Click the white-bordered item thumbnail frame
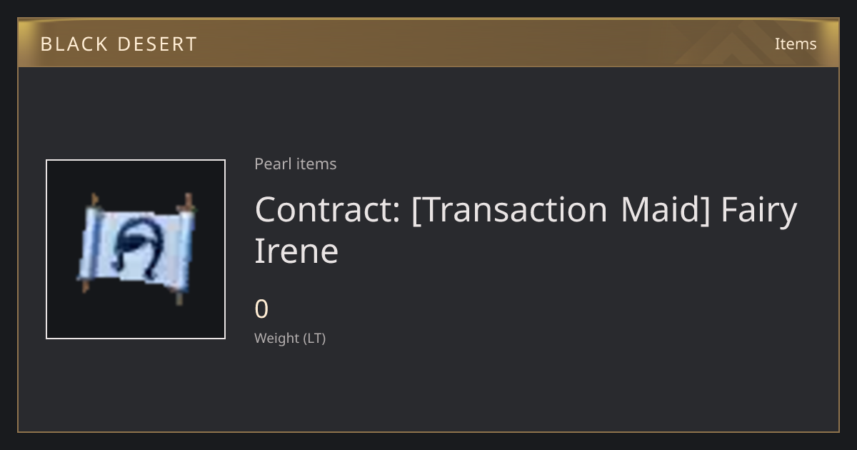 pyautogui.click(x=136, y=249)
